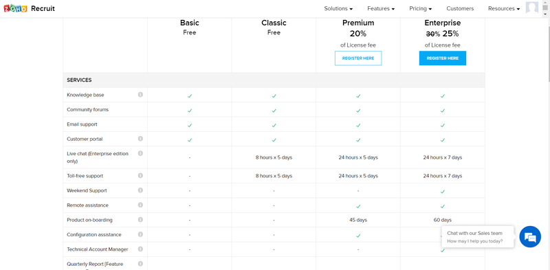Click the Customer portal row label

(x=85, y=139)
